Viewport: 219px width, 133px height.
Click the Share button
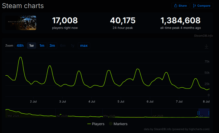(x=180, y=6)
